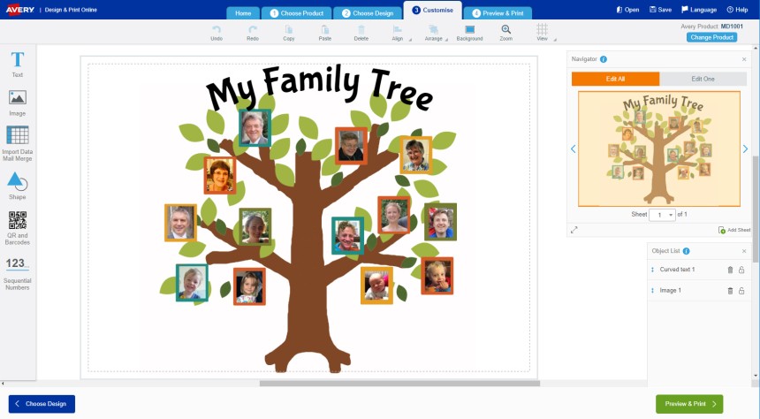Click green Preview & Print button
Screen dimensions: 760x419
[x=689, y=404]
